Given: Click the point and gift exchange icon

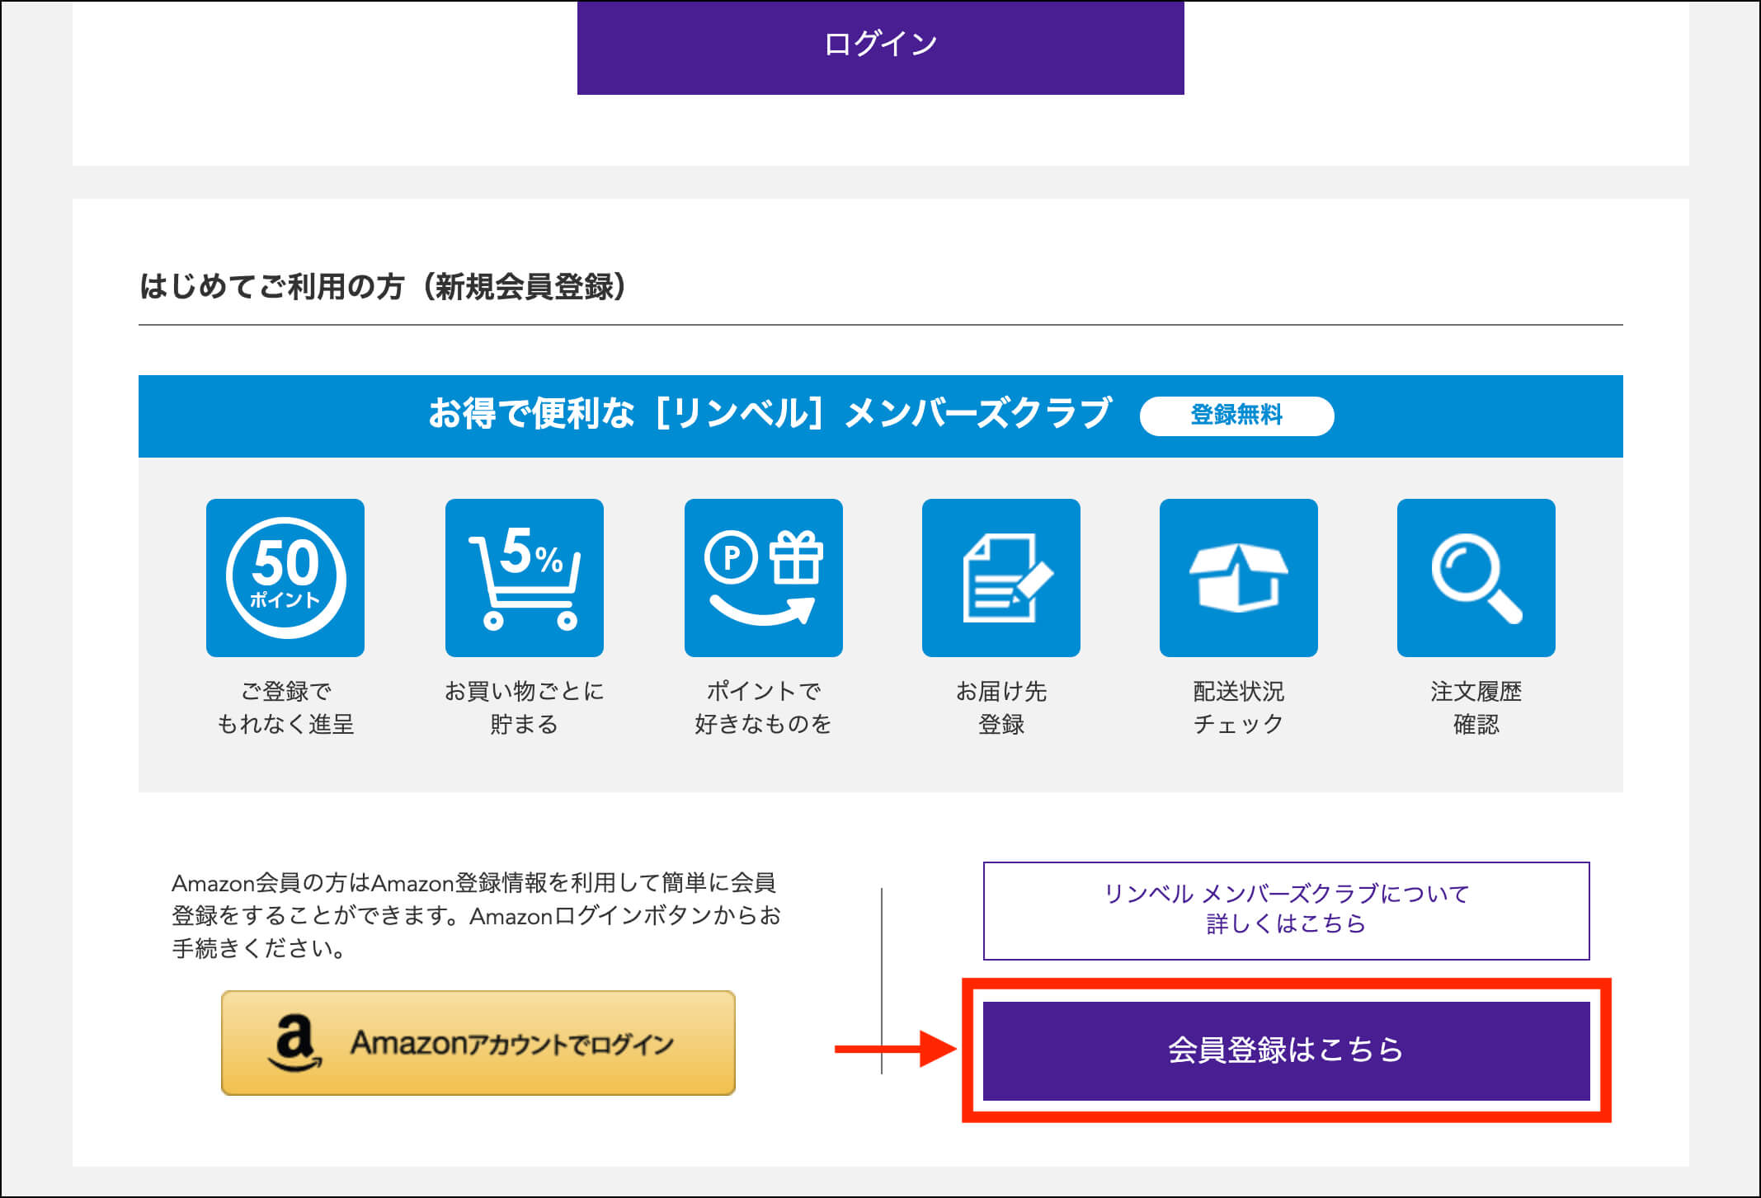Looking at the screenshot, I should click(764, 578).
